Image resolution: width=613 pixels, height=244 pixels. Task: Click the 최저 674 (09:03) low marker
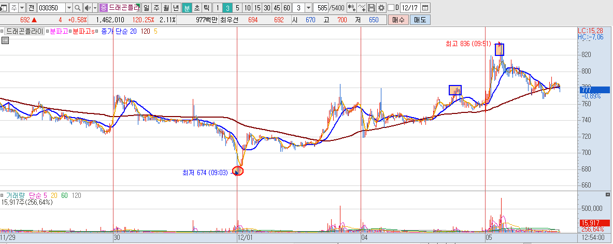point(205,172)
